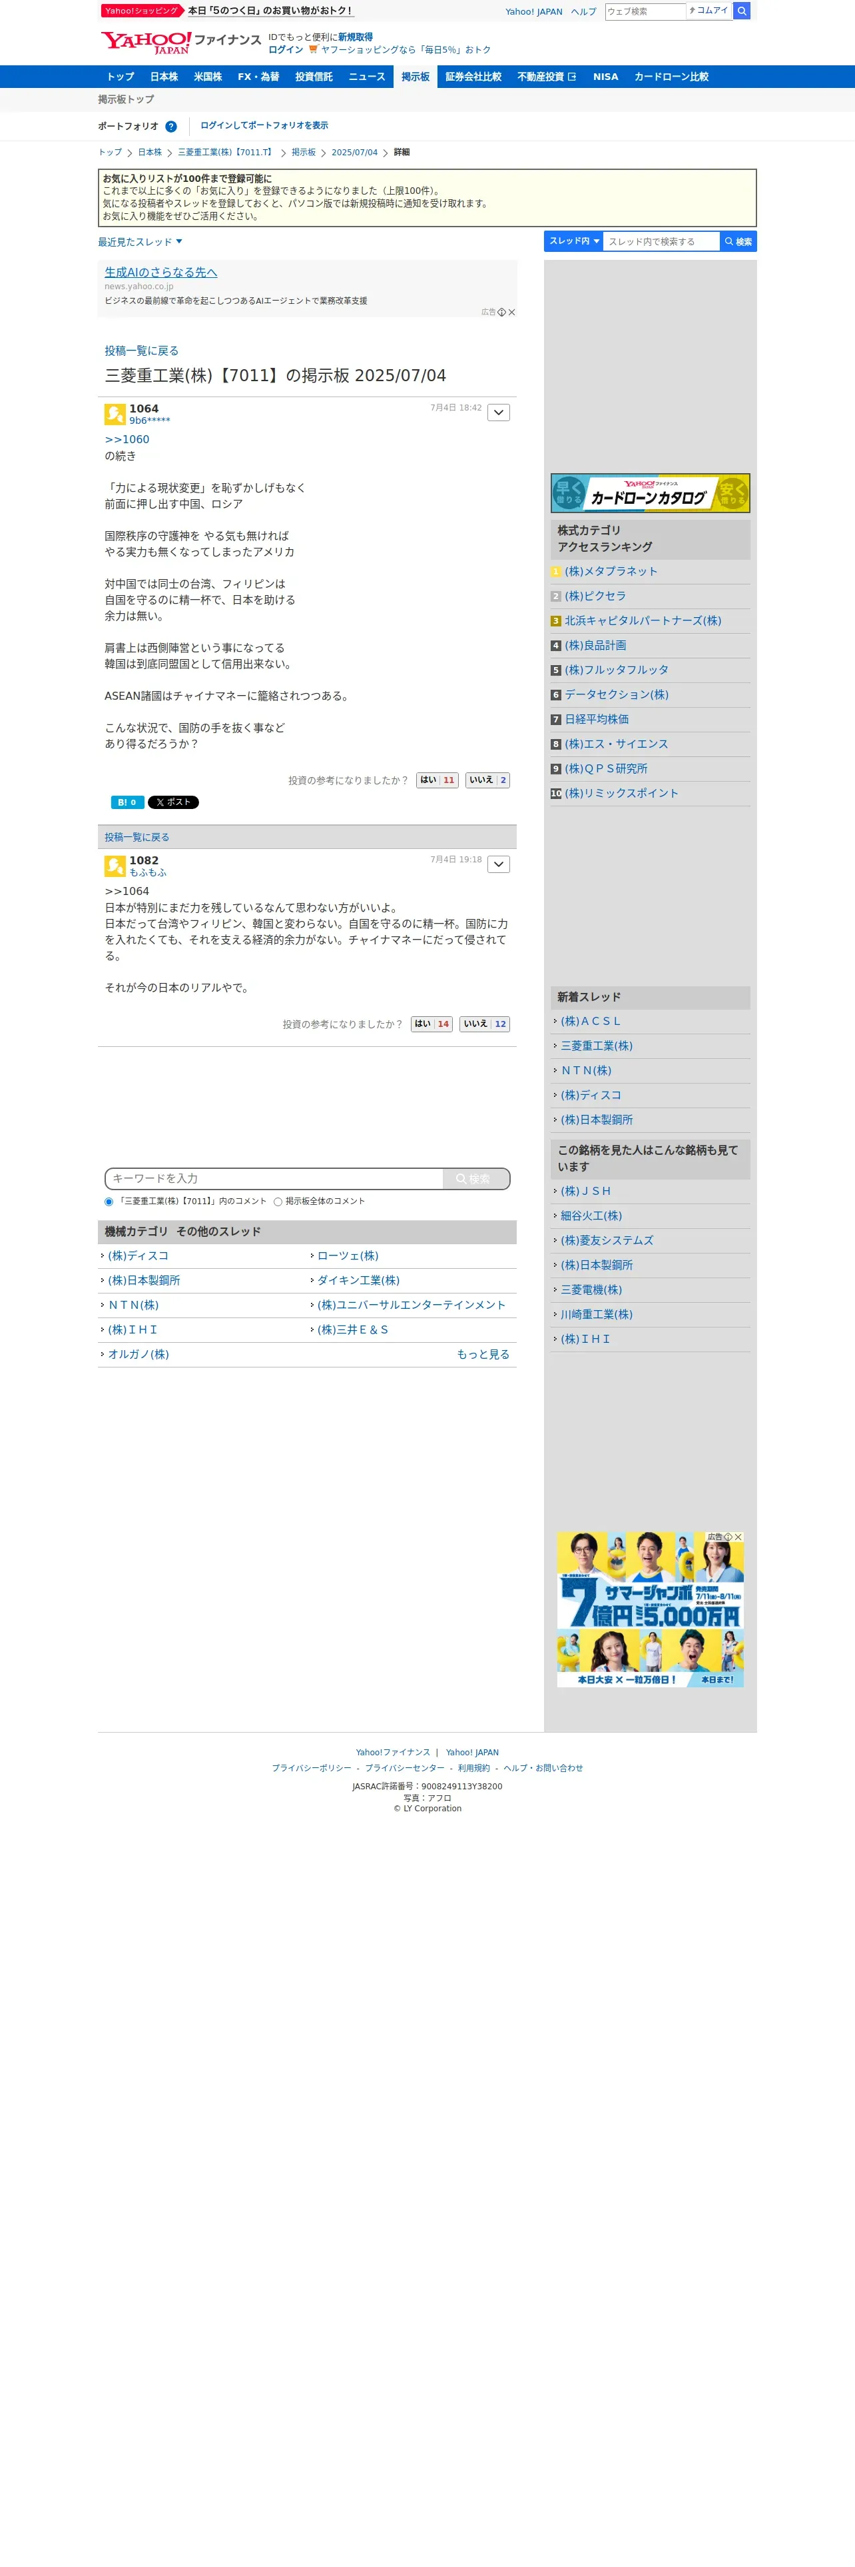Click the スレッド内で検索する input field

661,241
